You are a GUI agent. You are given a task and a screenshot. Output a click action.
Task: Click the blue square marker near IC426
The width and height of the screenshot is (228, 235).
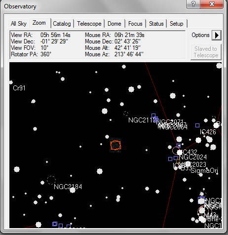pyautogui.click(x=197, y=125)
